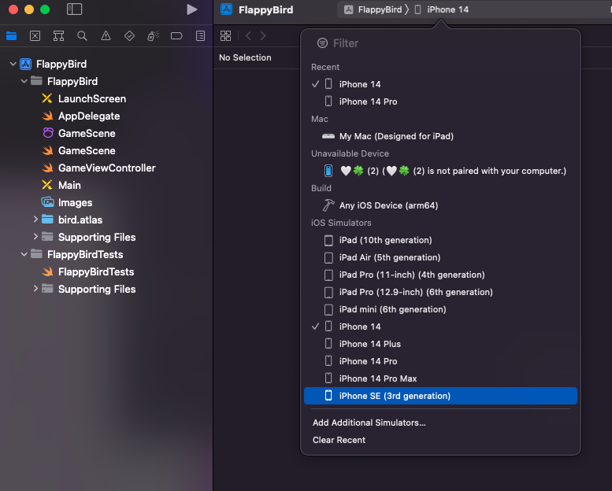Image resolution: width=612 pixels, height=491 pixels.
Task: Open the Breakpoint navigator icon
Action: (176, 36)
